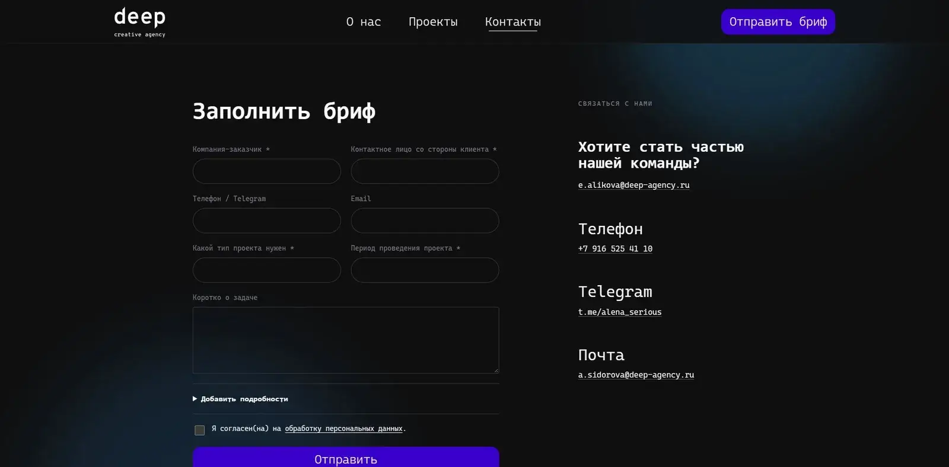Viewport: 949px width, 467px height.
Task: Grab the Коротко о задаче textarea resize handle
Action: click(x=496, y=370)
